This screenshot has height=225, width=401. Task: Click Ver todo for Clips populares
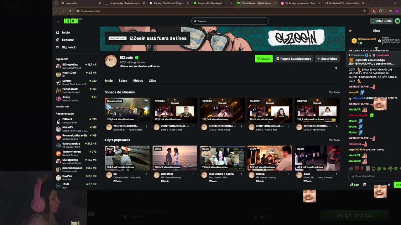coord(334,140)
